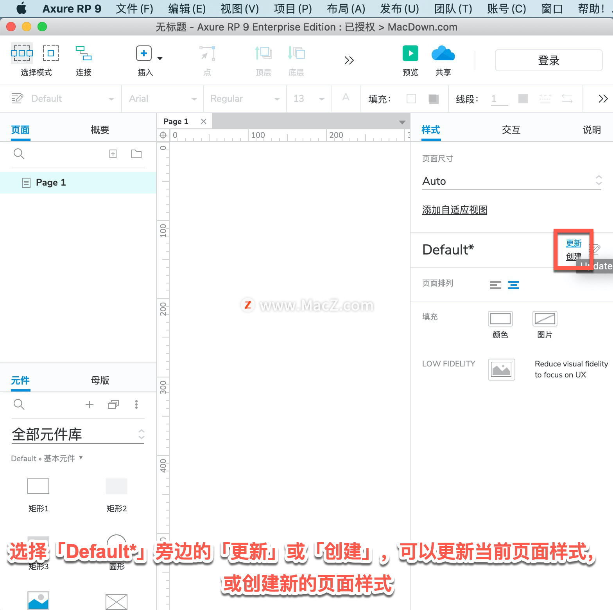Set page alignment to left
This screenshot has width=613, height=610.
coord(496,285)
